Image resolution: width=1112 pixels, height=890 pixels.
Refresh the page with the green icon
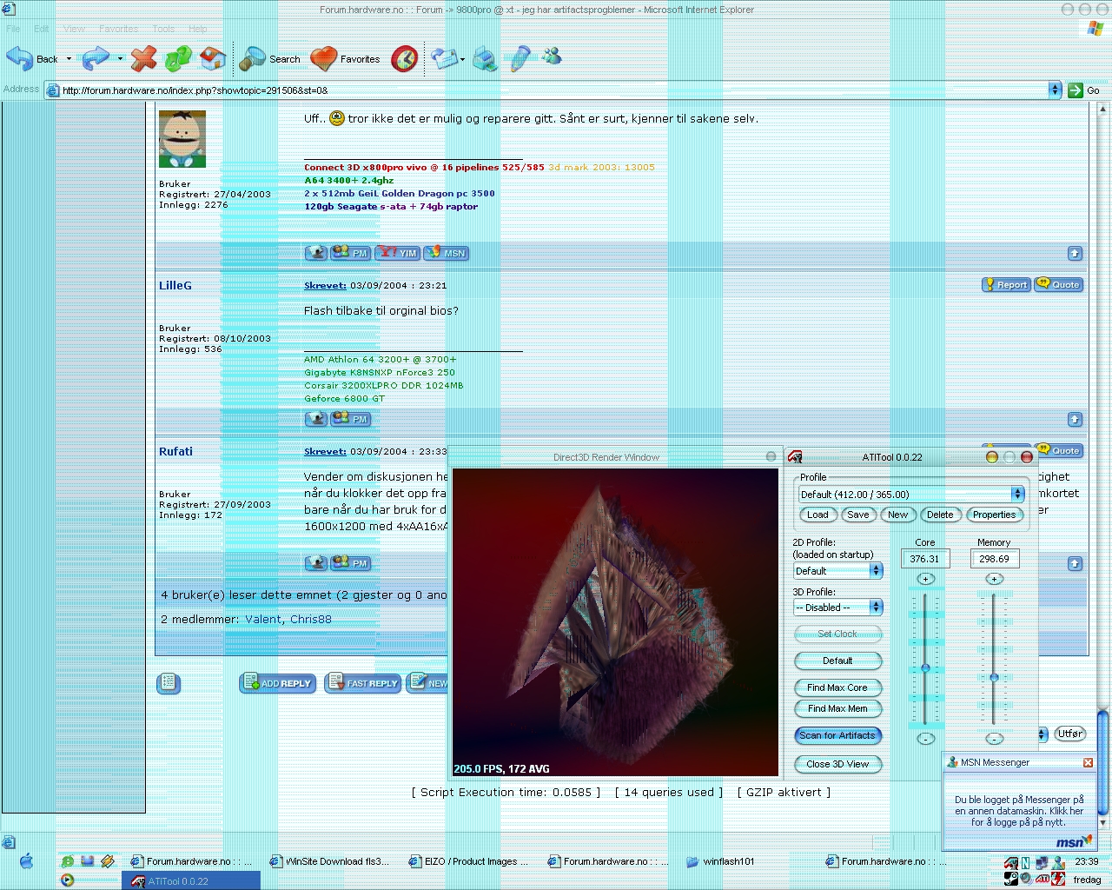(178, 58)
